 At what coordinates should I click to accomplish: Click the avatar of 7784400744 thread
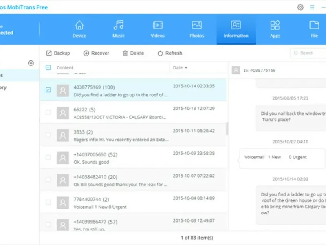pos(63,203)
